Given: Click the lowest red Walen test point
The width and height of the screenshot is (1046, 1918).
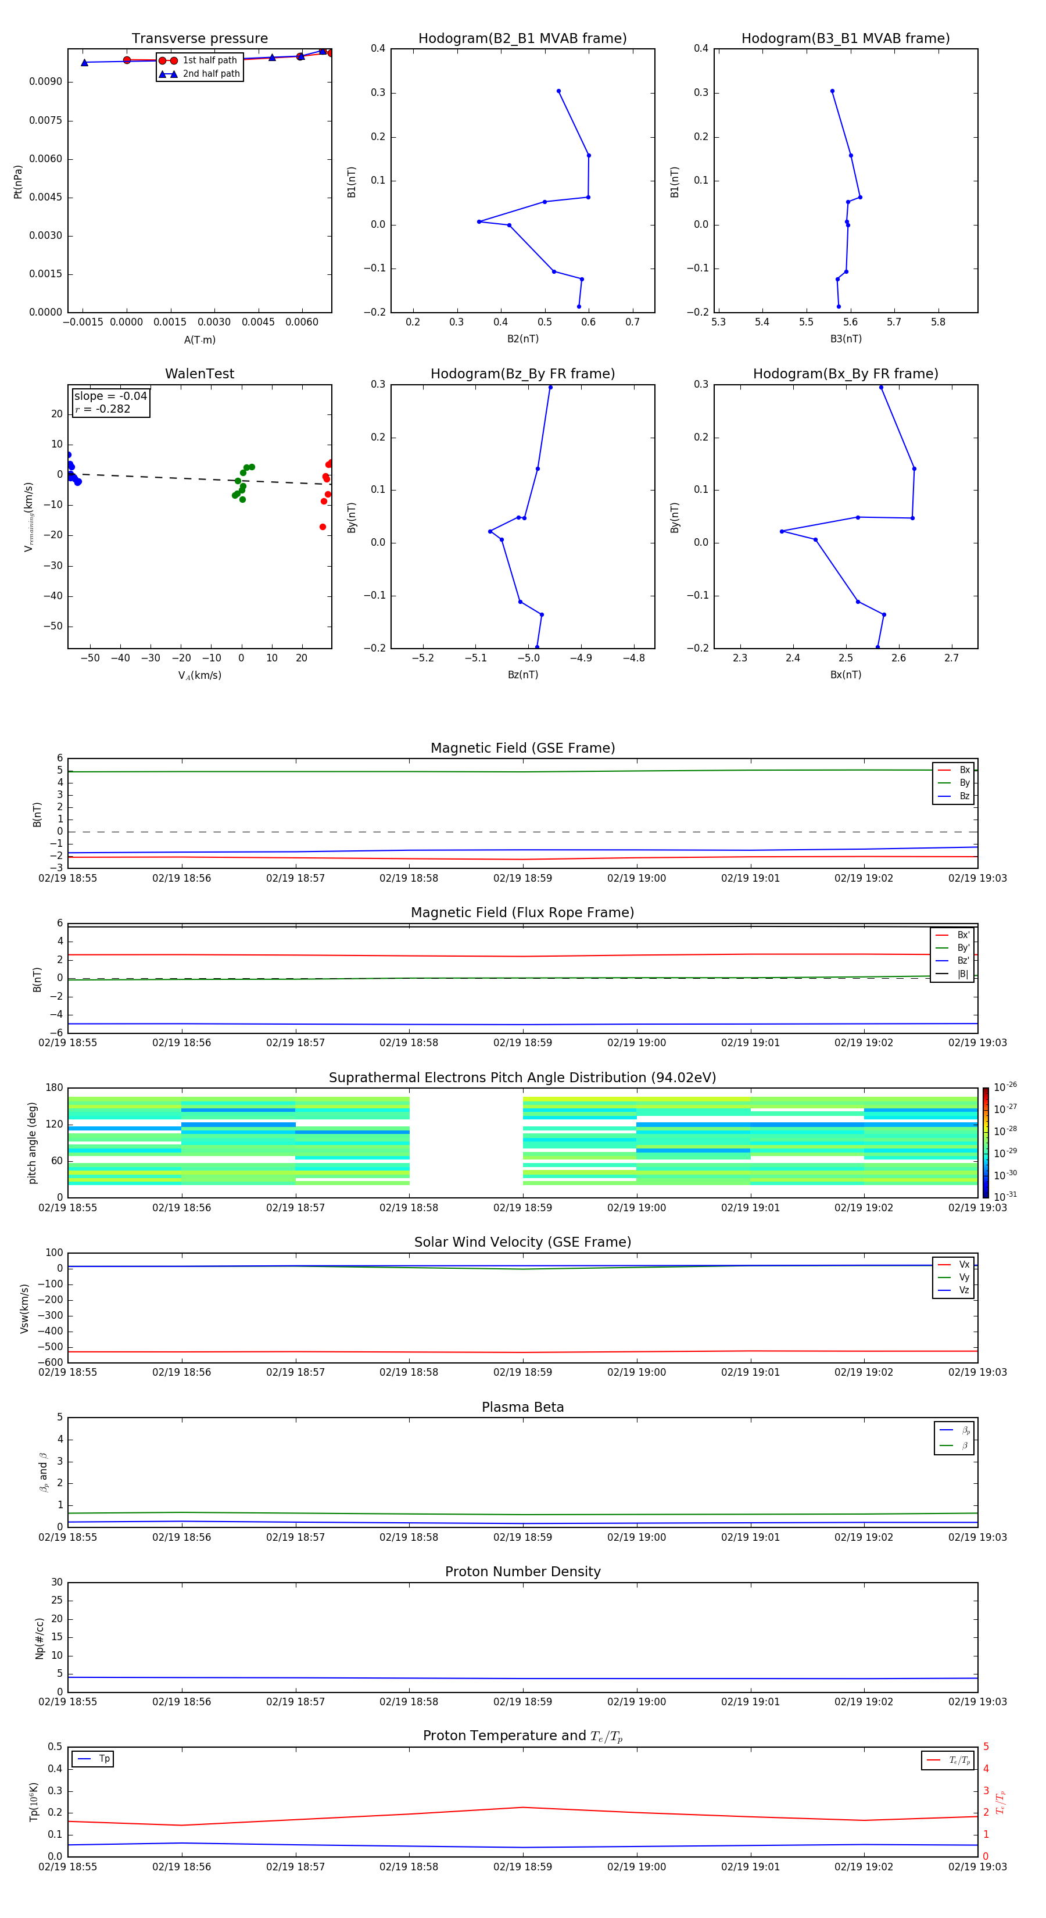Looking at the screenshot, I should tap(323, 527).
